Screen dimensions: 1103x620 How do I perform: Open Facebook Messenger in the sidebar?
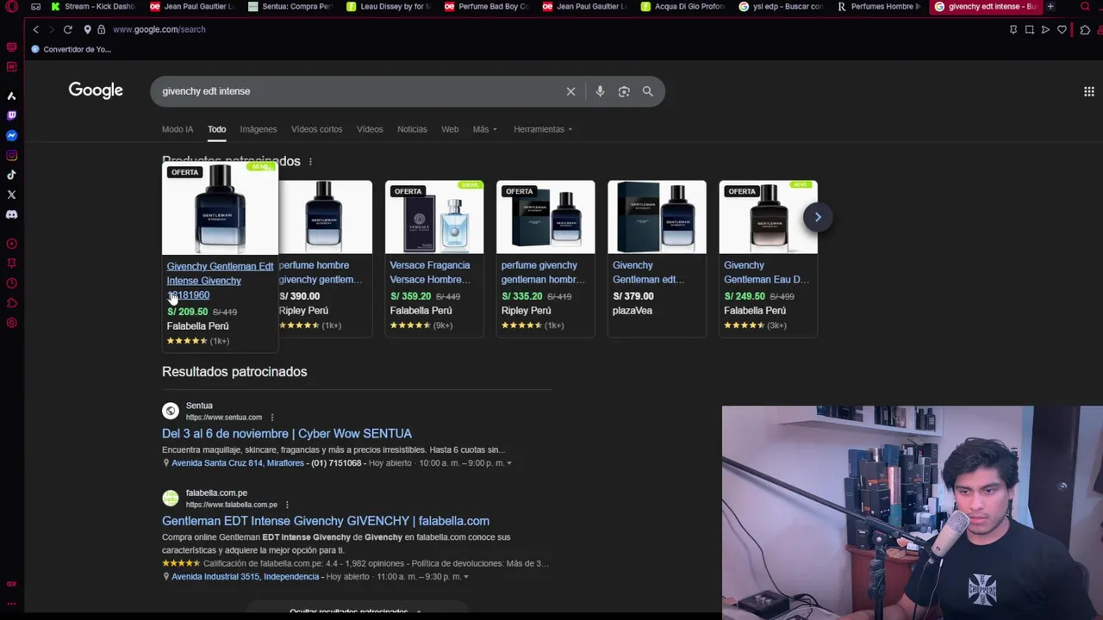(x=11, y=135)
